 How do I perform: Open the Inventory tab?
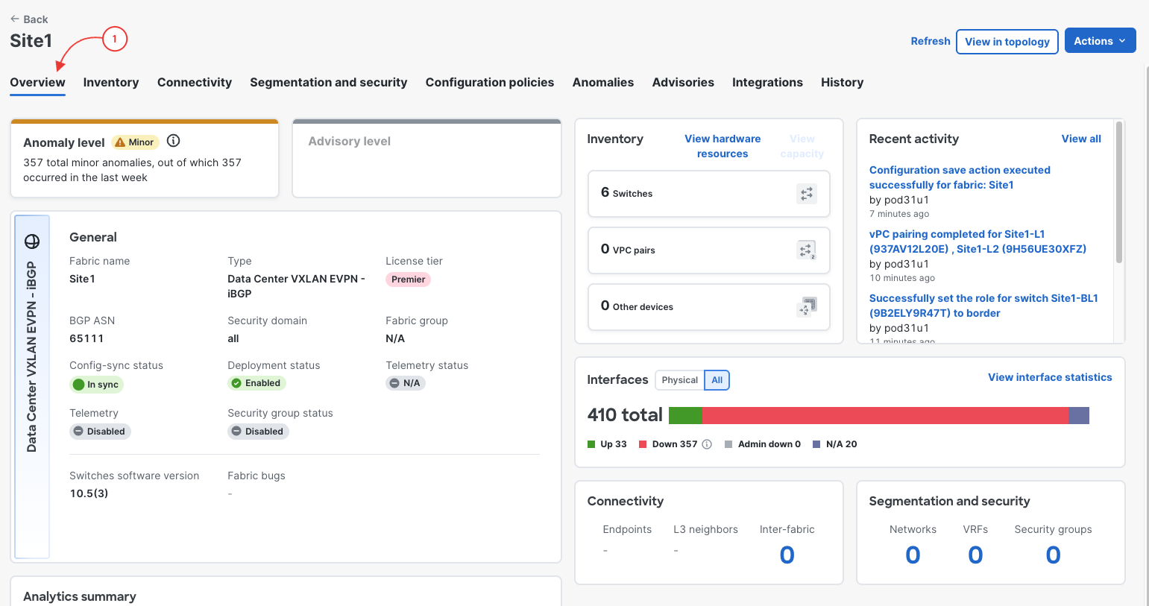(x=111, y=83)
